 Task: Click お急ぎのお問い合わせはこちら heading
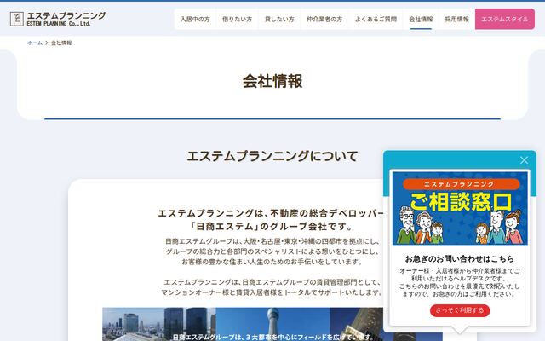pyautogui.click(x=460, y=258)
